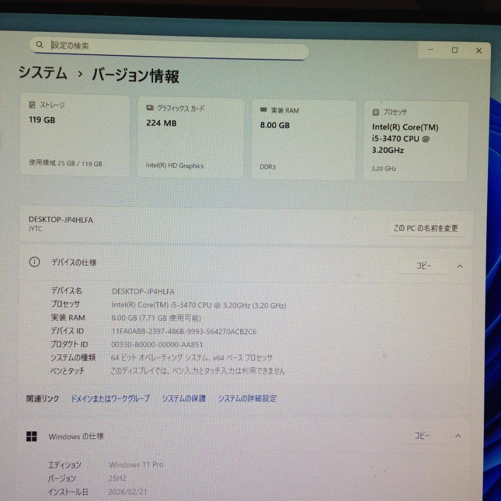501x501 pixels.
Task: Click the 使用領域 25 GB / 119 GB text
Action: tap(65, 163)
